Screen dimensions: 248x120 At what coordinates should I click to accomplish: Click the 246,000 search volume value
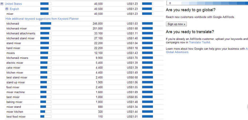(x=98, y=24)
